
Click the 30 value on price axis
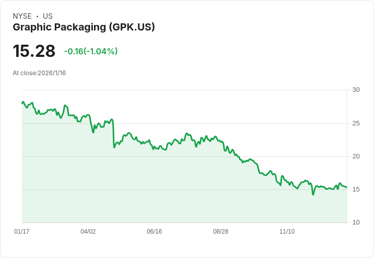[356, 90]
